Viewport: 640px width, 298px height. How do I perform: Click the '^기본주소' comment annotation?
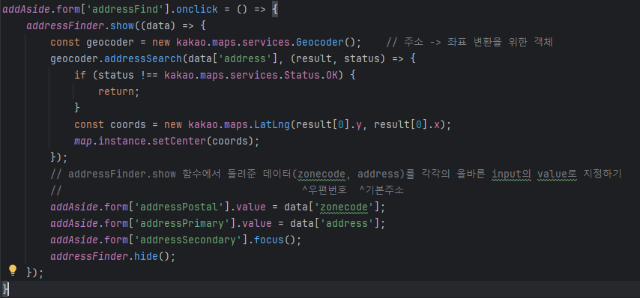coord(381,190)
